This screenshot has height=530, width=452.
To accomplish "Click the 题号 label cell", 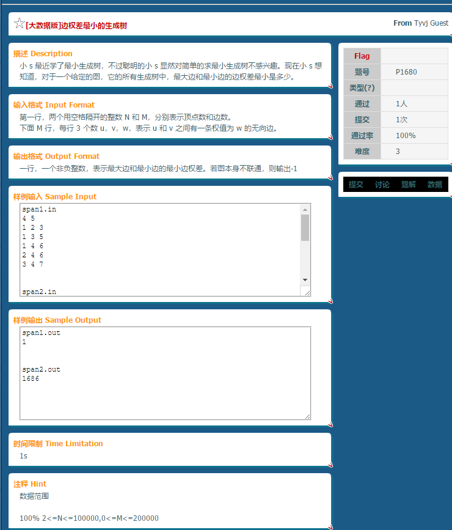I will point(362,72).
